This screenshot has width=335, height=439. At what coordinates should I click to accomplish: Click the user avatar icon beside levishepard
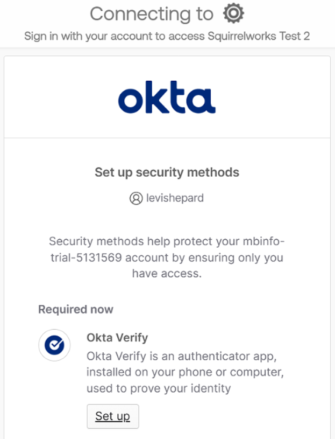136,198
